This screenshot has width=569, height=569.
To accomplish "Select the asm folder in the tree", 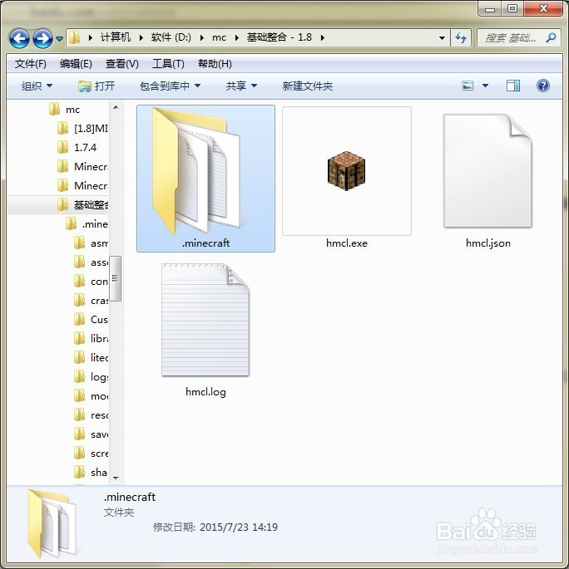I will tap(92, 243).
